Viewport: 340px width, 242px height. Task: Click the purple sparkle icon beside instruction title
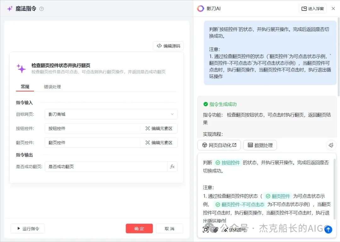[x=21, y=68]
